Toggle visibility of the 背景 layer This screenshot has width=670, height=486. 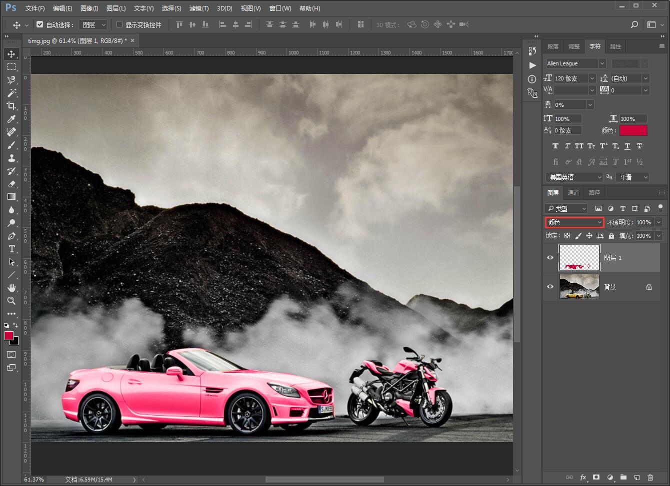tap(550, 287)
